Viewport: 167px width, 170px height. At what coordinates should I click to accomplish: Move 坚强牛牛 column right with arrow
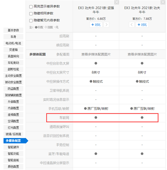pyautogui.click(x=106, y=25)
